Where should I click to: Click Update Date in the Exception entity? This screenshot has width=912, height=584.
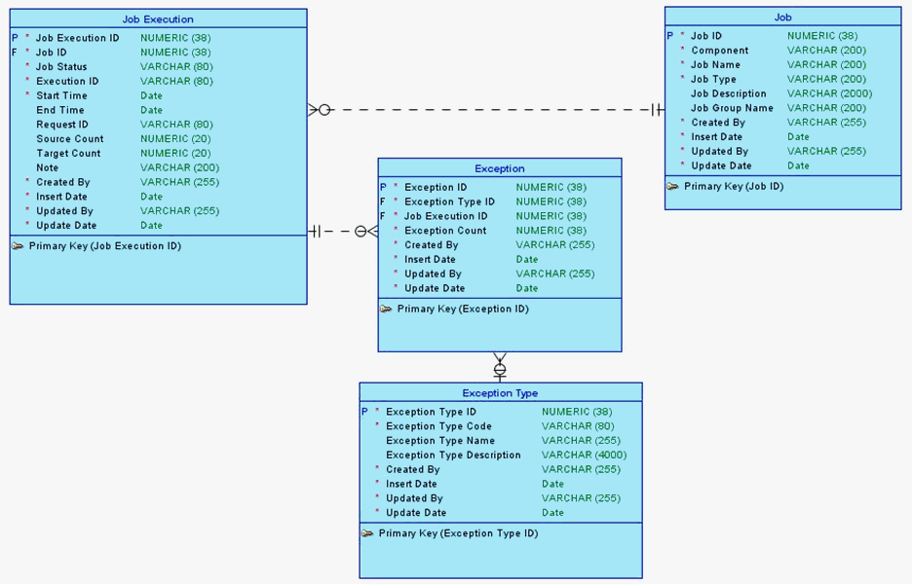[x=435, y=288]
